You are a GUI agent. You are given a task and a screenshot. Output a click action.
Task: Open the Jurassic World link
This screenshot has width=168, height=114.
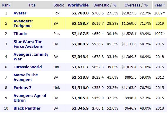pos(28,67)
